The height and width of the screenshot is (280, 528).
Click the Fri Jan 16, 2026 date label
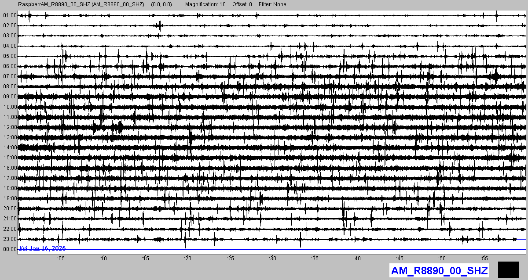coord(42,249)
